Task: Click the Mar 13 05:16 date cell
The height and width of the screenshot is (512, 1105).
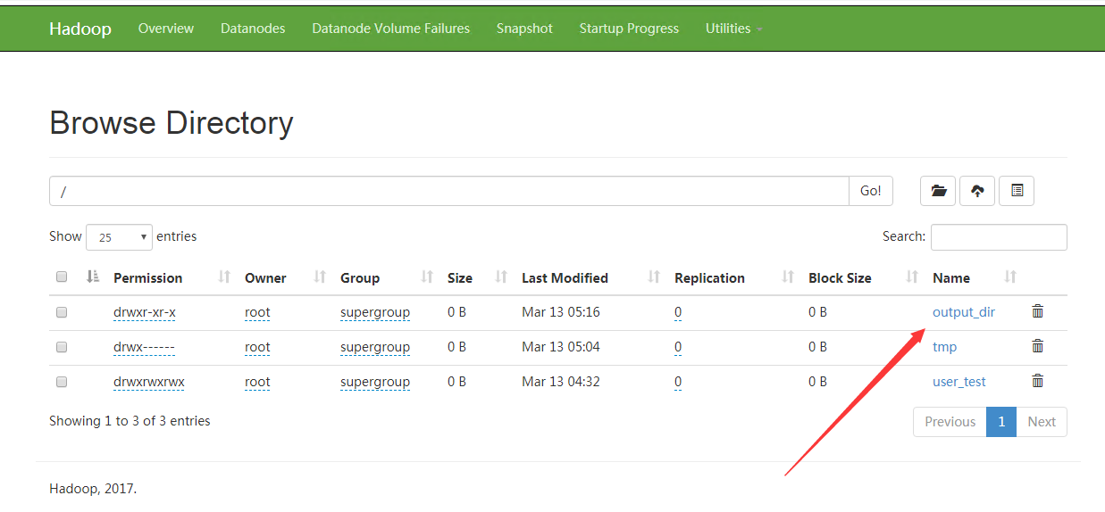Action: point(561,312)
